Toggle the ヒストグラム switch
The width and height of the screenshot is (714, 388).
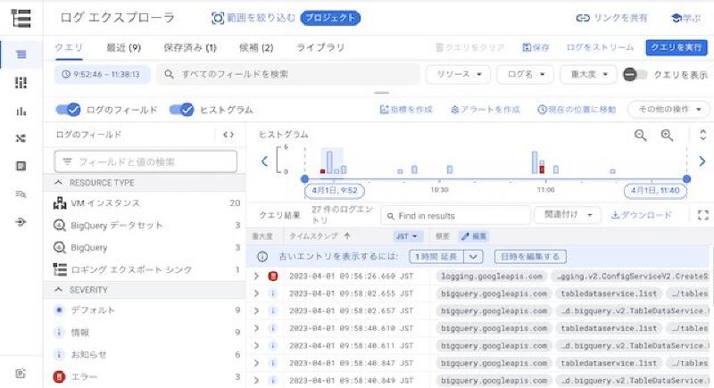[181, 110]
